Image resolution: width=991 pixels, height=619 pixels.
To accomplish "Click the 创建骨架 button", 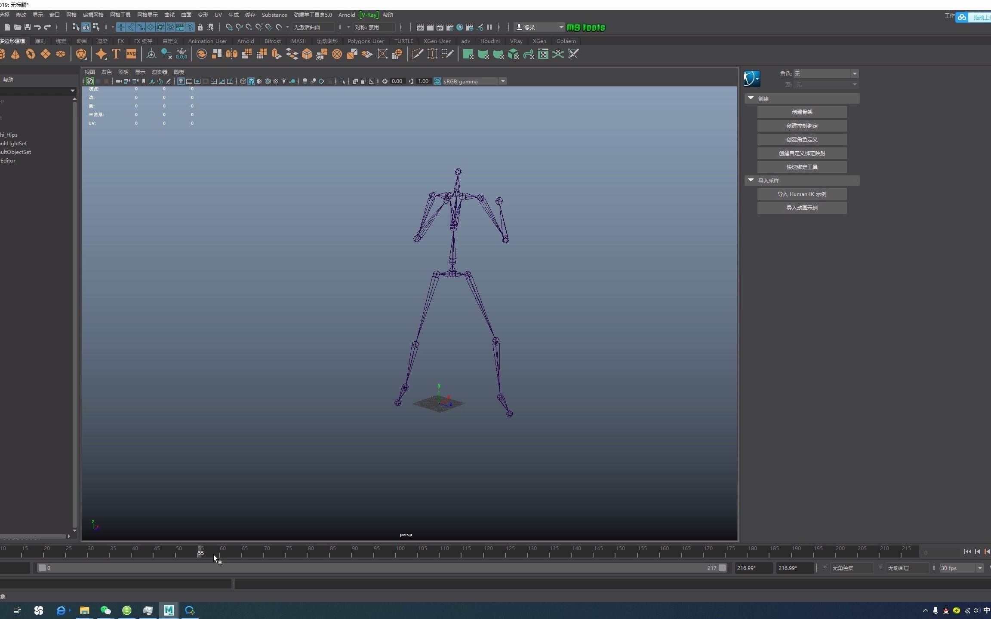I will [802, 112].
